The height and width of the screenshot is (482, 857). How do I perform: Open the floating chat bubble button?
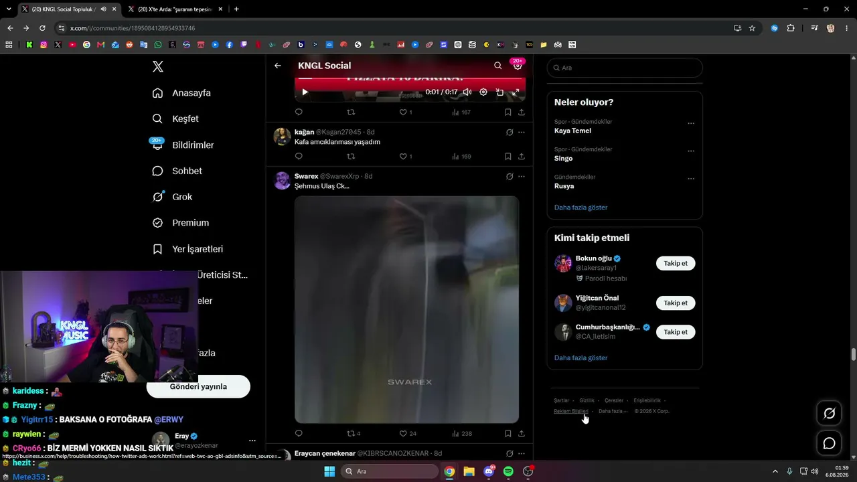pos(829,443)
